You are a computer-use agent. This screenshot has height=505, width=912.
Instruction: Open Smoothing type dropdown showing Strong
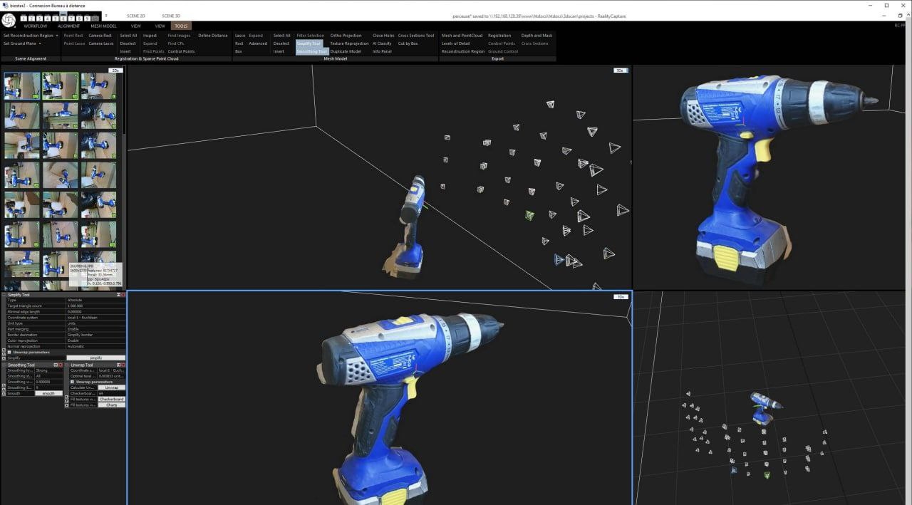coord(48,370)
